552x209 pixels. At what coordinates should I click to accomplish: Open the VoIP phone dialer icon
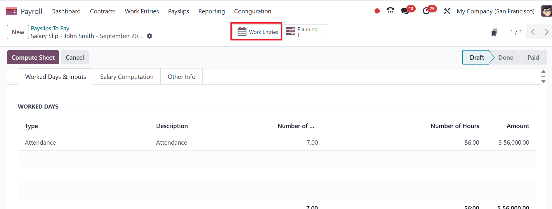pos(390,11)
